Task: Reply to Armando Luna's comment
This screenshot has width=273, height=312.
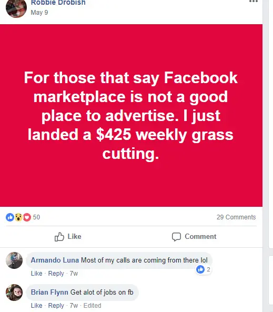Action: [x=56, y=274]
